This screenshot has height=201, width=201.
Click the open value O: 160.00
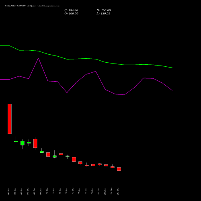point(71,14)
